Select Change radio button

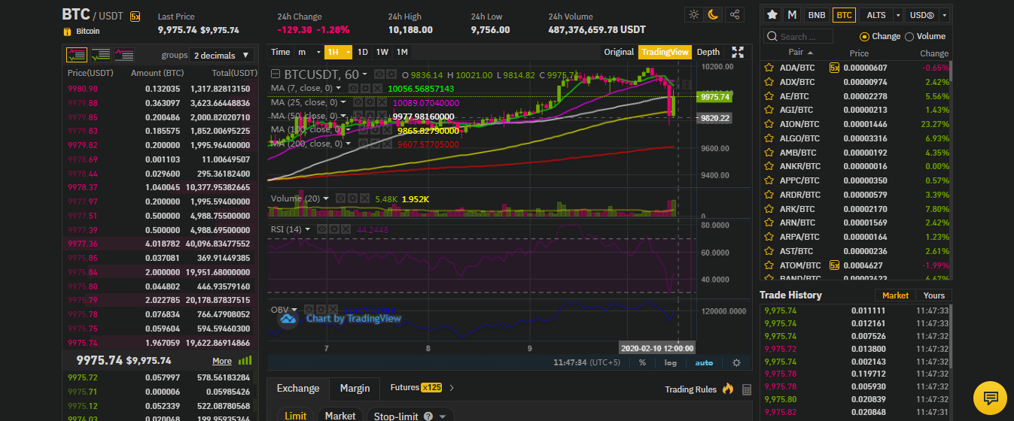(x=864, y=36)
